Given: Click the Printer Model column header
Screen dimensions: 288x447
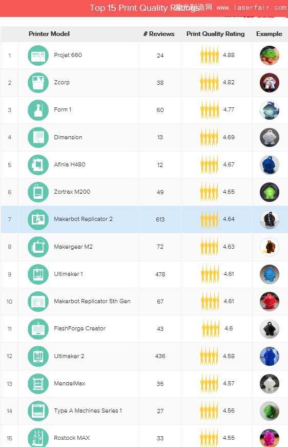Looking at the screenshot, I should tap(49, 34).
